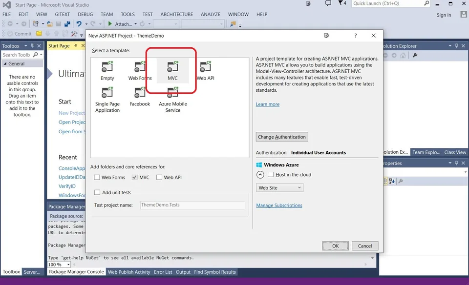469x285 pixels.
Task: Open Solution Explorer panel options dropdown arrow
Action: point(450,46)
